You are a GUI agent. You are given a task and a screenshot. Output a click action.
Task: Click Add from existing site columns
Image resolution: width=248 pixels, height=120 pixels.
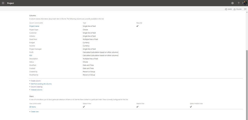pos(41,84)
